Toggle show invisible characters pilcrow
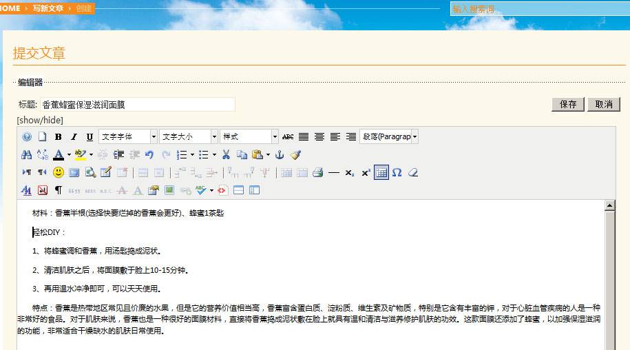Image resolution: width=630 pixels, height=350 pixels. click(x=59, y=190)
